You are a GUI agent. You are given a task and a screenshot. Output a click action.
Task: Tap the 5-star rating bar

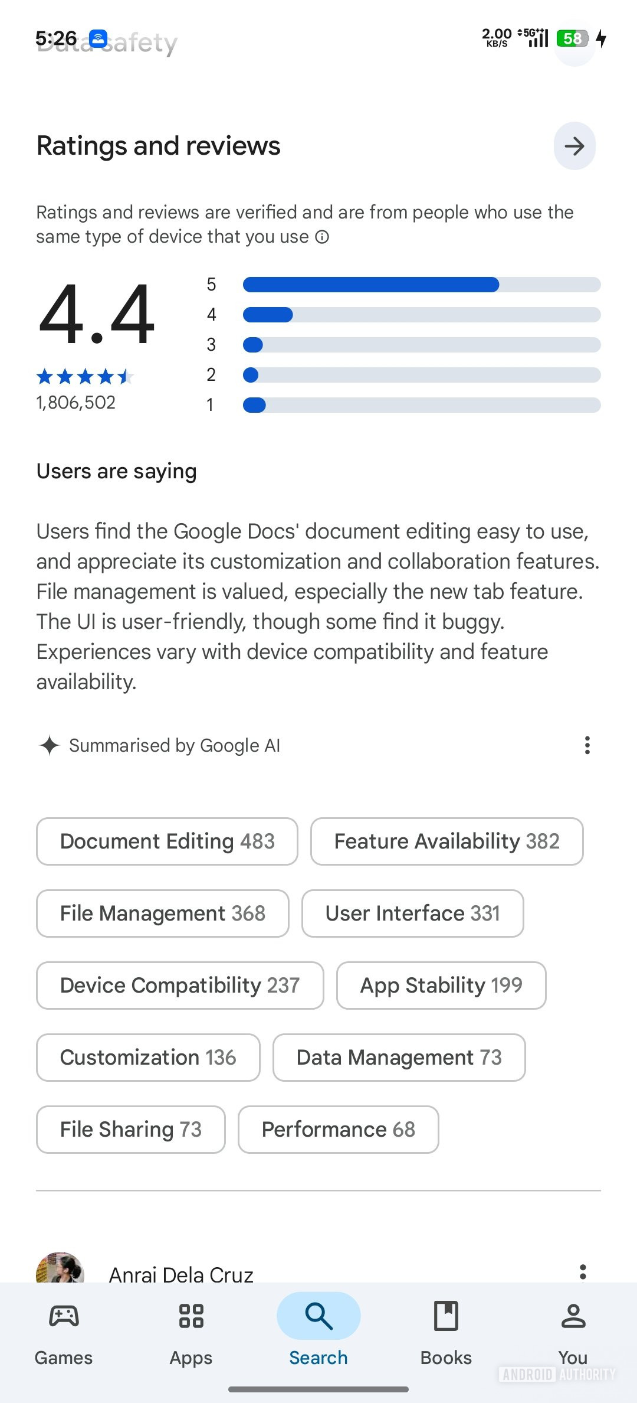coord(422,284)
